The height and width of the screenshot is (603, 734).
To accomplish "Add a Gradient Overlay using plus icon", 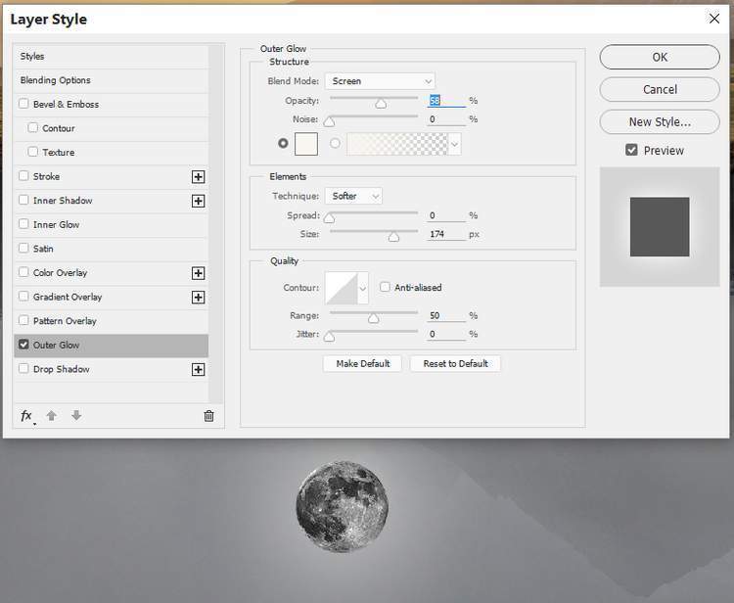I will coord(198,298).
